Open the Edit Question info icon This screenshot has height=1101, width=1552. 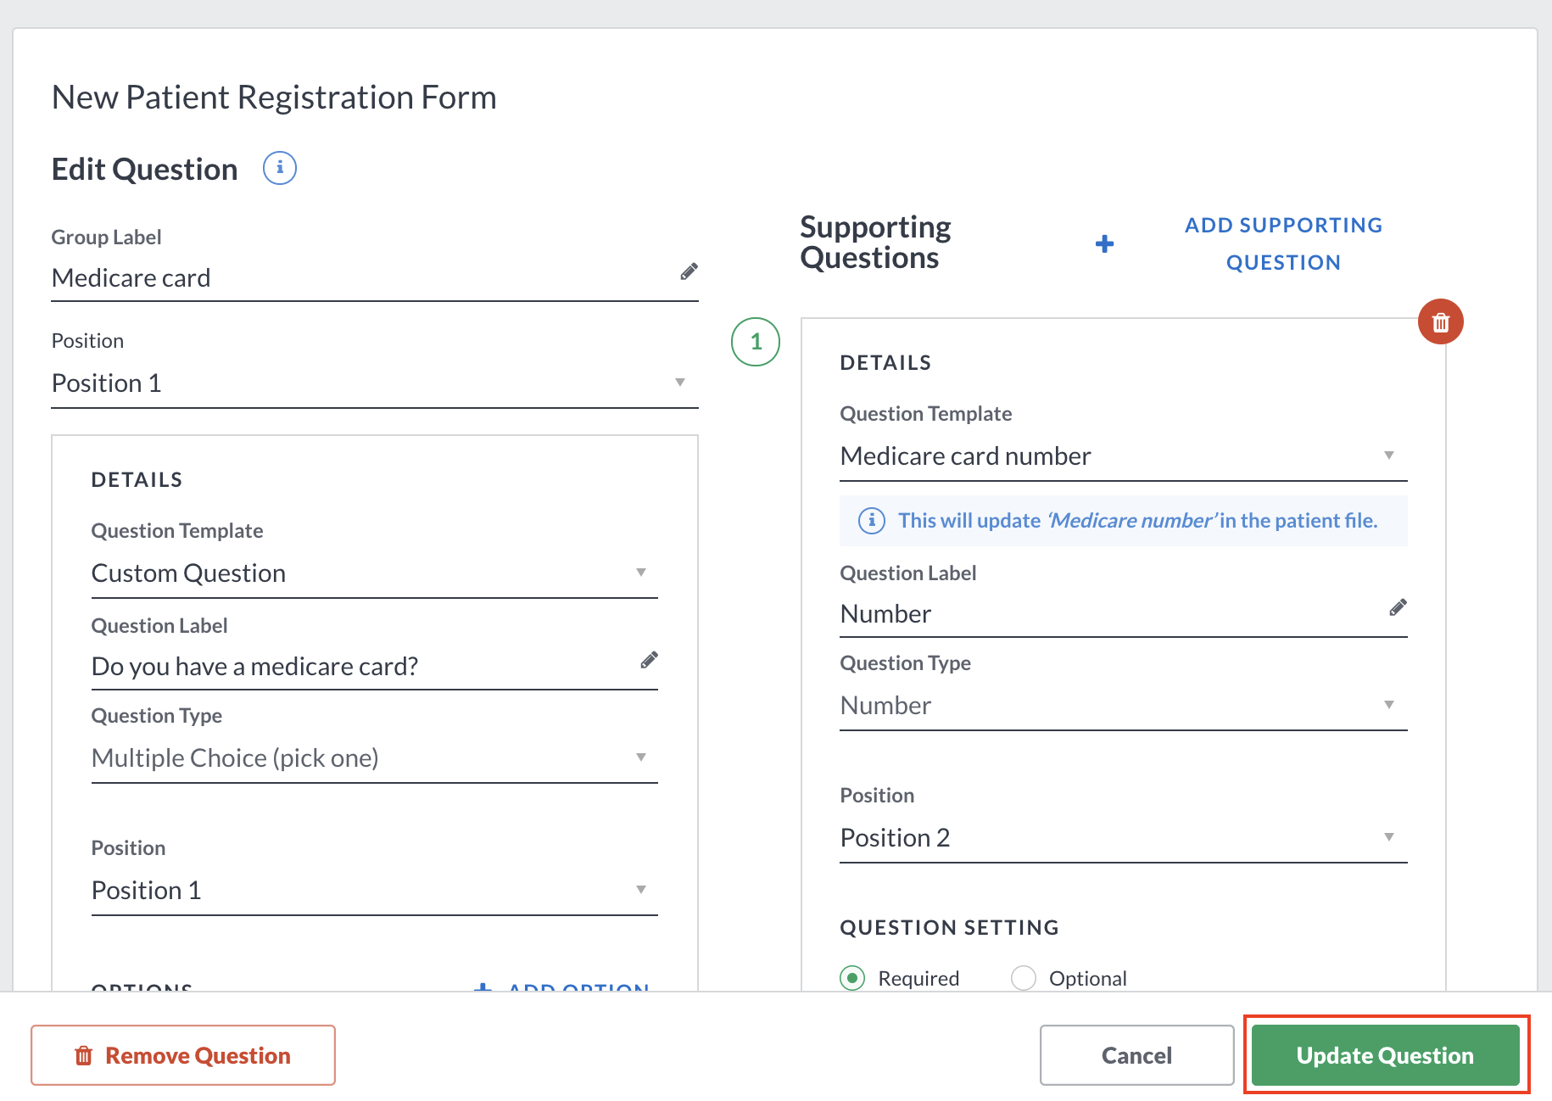click(280, 168)
